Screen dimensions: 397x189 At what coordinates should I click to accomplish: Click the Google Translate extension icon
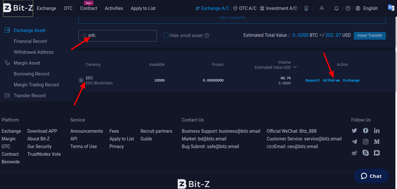pyautogui.click(x=391, y=8)
